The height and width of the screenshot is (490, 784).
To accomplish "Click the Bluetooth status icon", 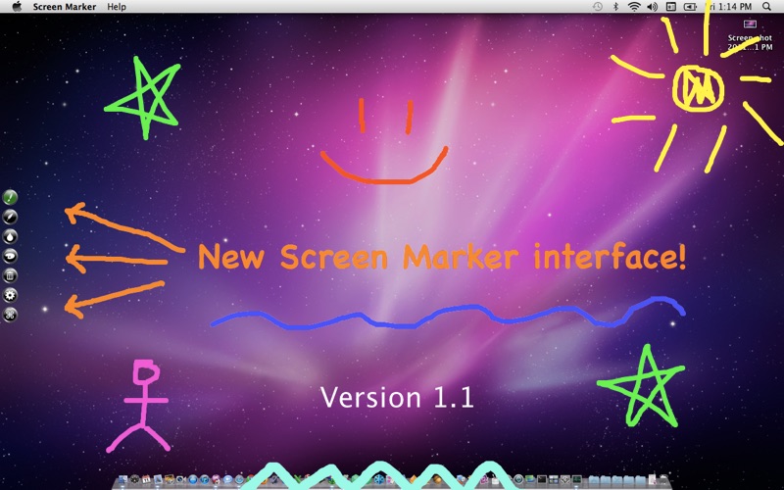I will coord(615,7).
